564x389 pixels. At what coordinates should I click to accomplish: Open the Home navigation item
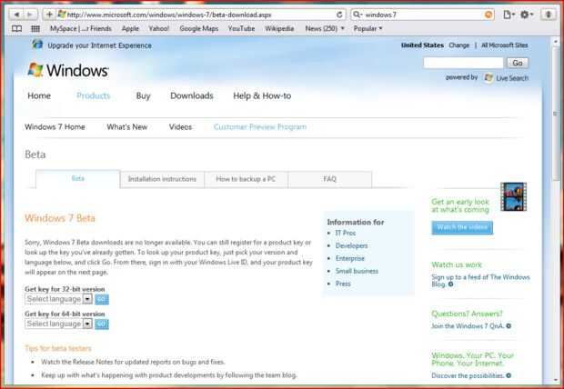(x=39, y=96)
